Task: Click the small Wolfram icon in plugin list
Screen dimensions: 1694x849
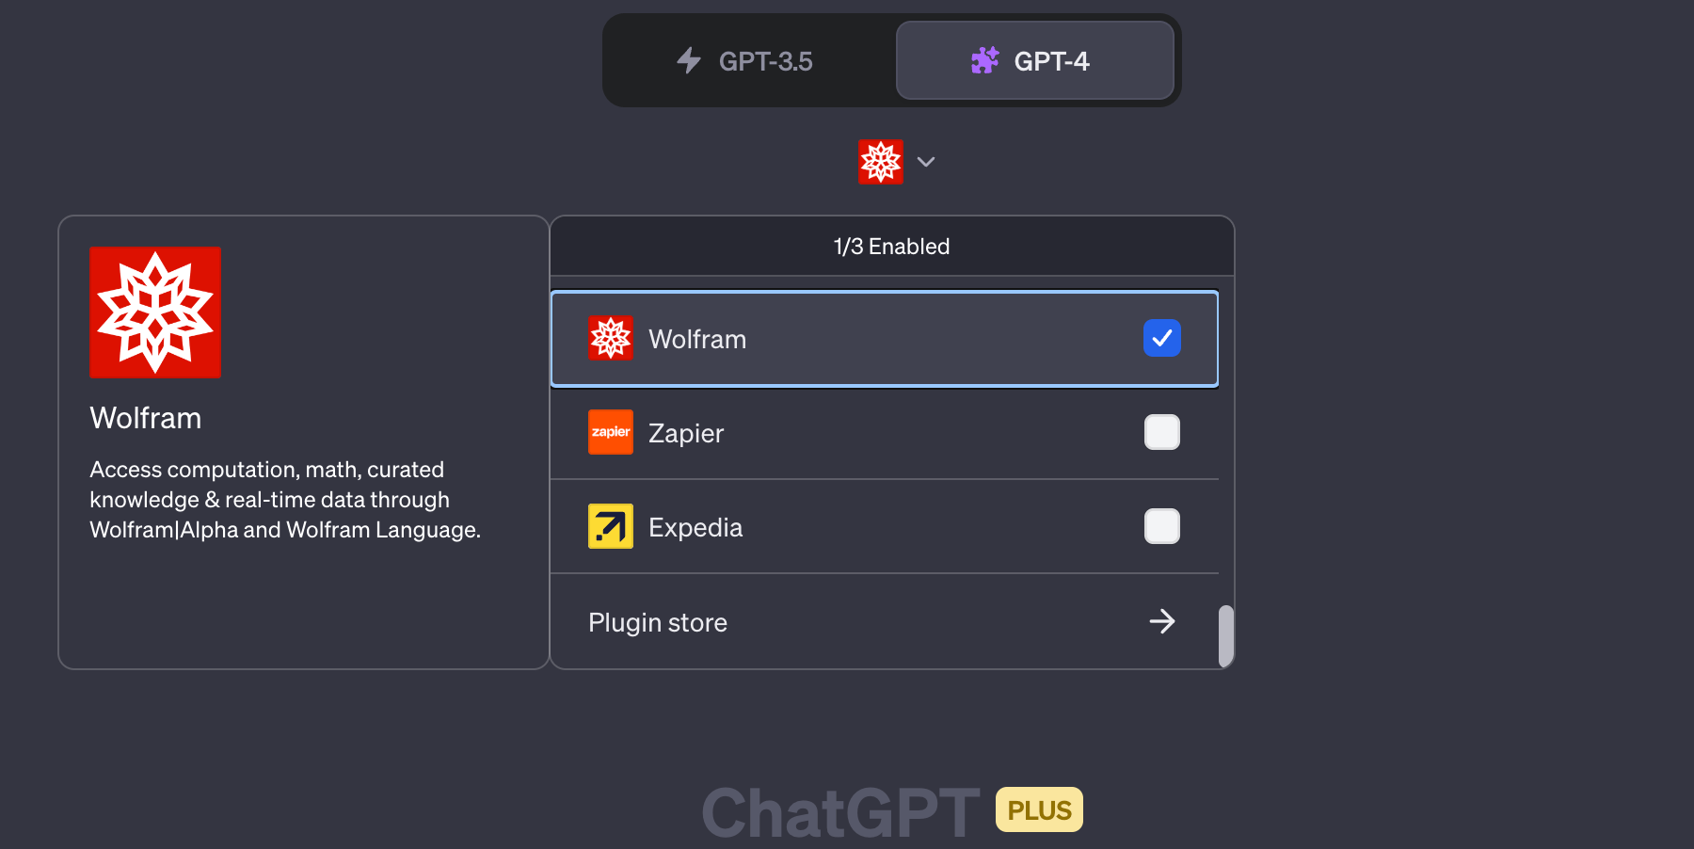Action: pos(611,339)
